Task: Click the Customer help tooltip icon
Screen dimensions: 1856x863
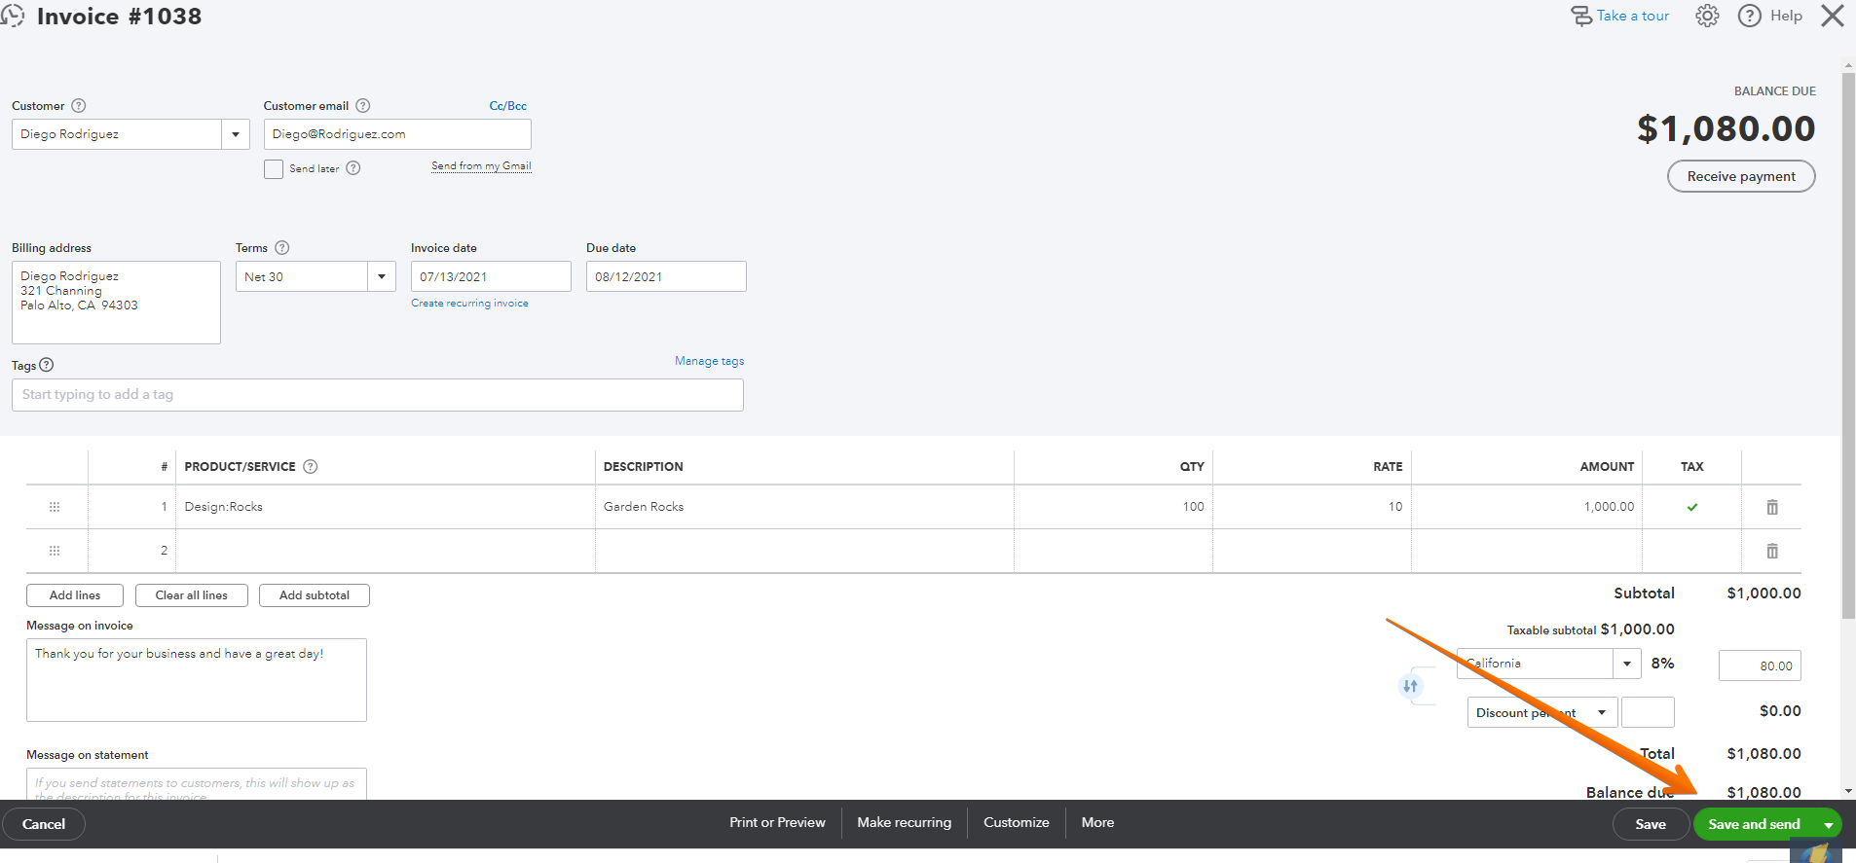Action: click(x=79, y=106)
